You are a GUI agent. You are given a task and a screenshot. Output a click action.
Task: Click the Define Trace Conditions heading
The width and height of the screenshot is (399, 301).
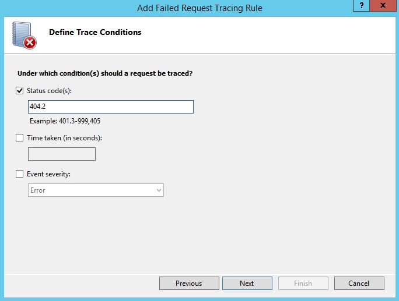(95, 32)
